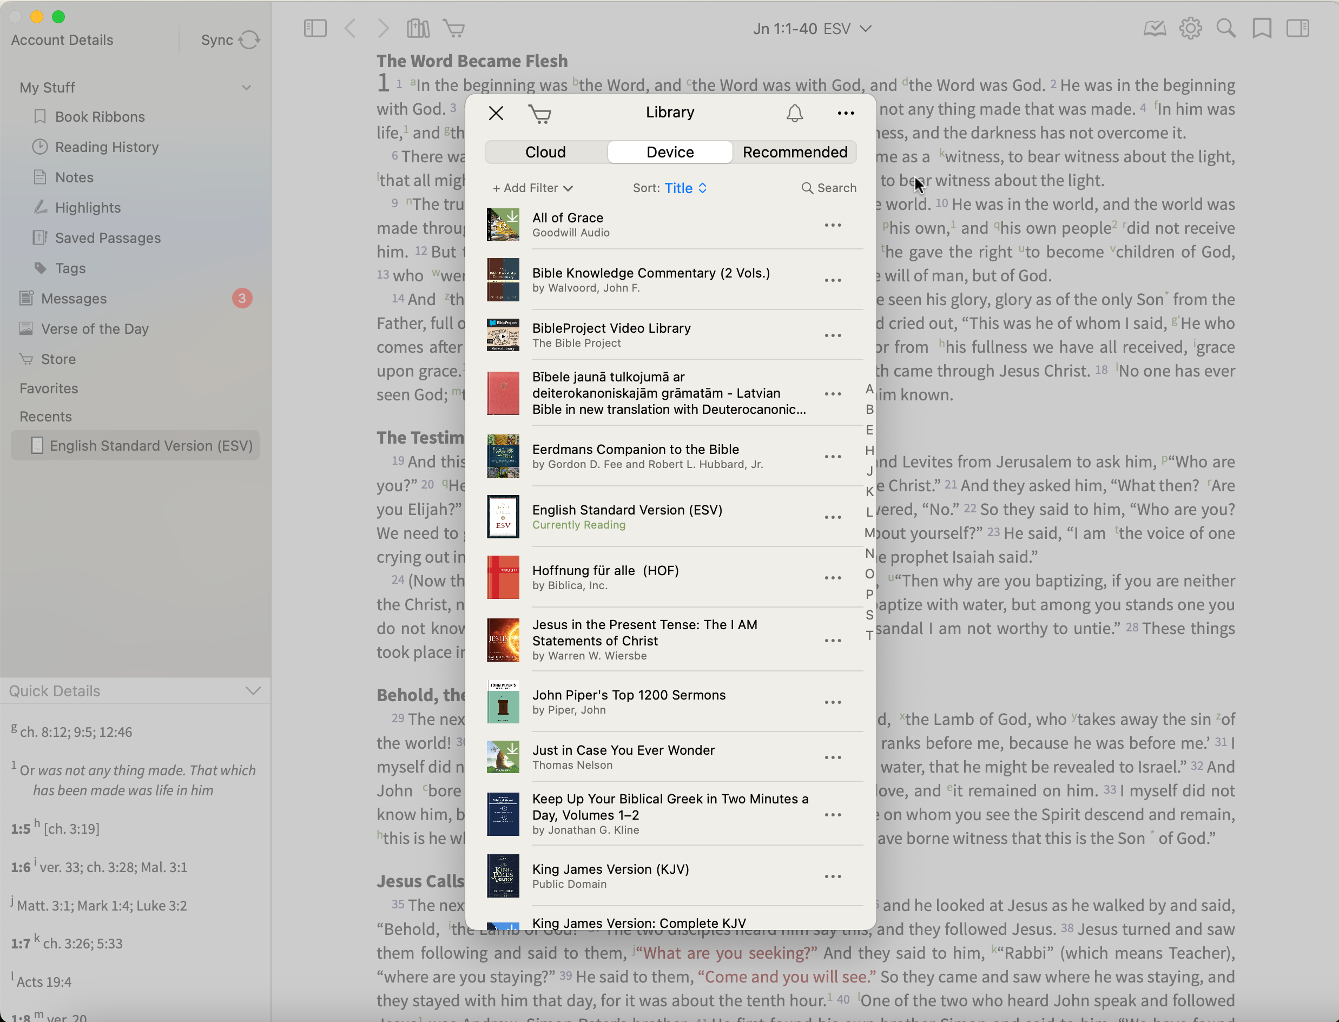Open options for BibleProject Video Library
Screen dimensions: 1339x1022
pos(833,336)
